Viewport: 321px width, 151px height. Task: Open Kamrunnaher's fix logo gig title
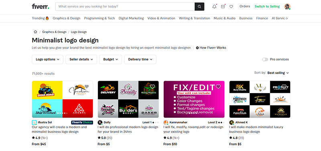click(x=193, y=129)
